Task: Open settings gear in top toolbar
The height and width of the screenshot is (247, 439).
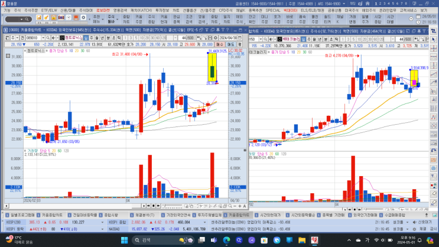Action: (x=83, y=18)
